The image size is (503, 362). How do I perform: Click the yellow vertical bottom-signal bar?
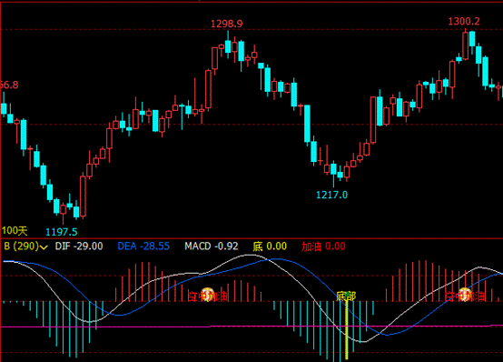tap(347, 330)
